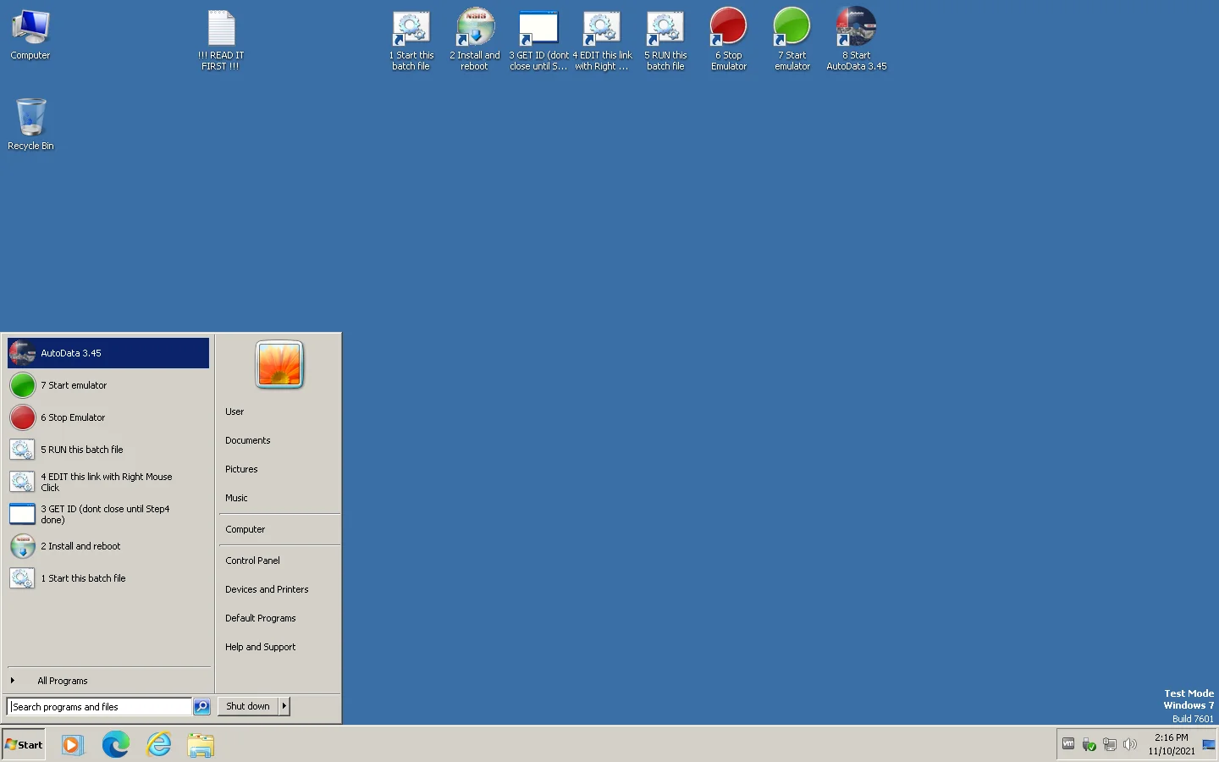Open Help and Support

pos(260,646)
